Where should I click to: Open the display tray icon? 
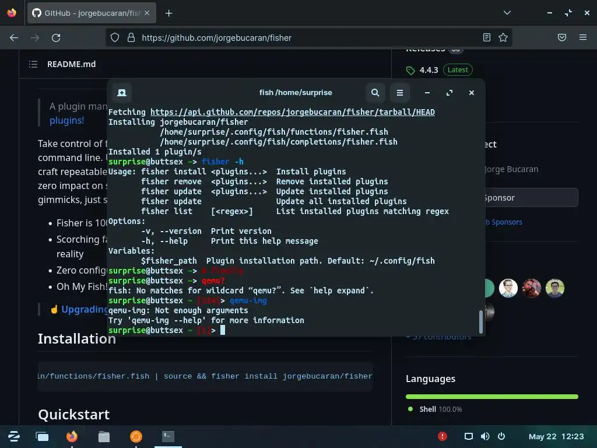pyautogui.click(x=469, y=436)
